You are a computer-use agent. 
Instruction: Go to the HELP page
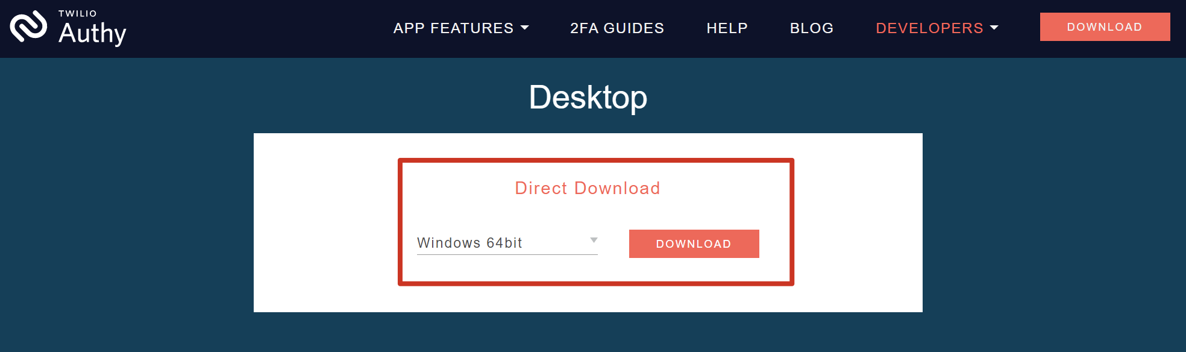(x=727, y=28)
